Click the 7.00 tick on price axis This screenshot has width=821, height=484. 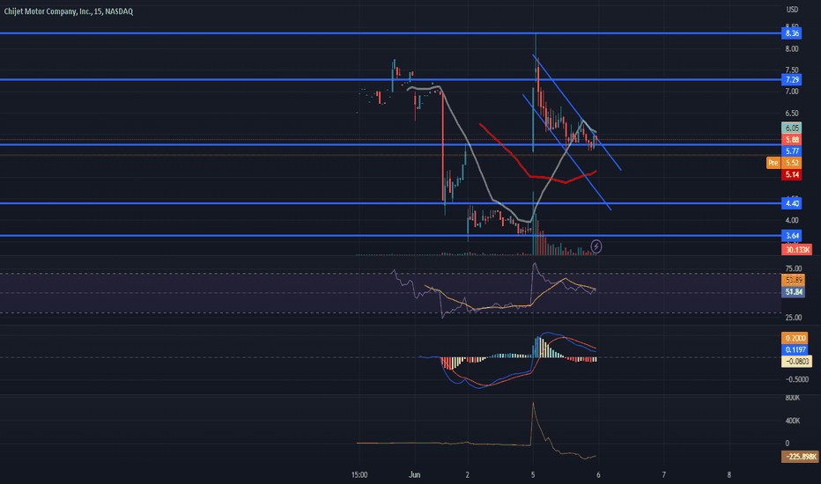coord(792,92)
